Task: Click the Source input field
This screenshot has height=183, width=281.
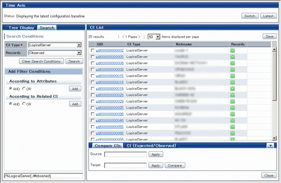Action: click(125, 154)
